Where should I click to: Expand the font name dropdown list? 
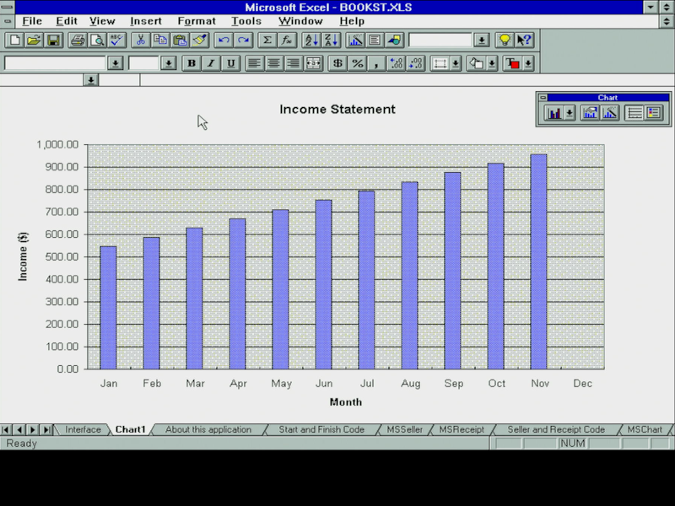(116, 63)
